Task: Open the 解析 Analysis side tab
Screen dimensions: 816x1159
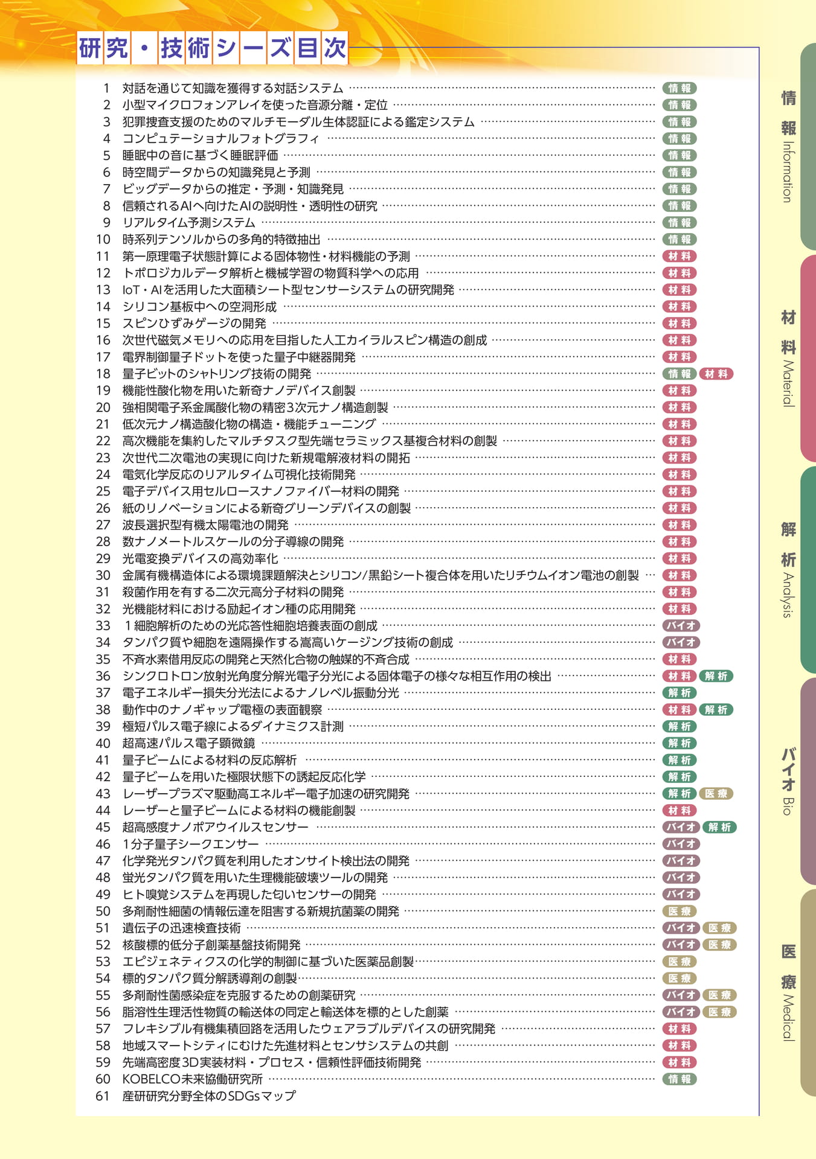Action: coord(808,570)
